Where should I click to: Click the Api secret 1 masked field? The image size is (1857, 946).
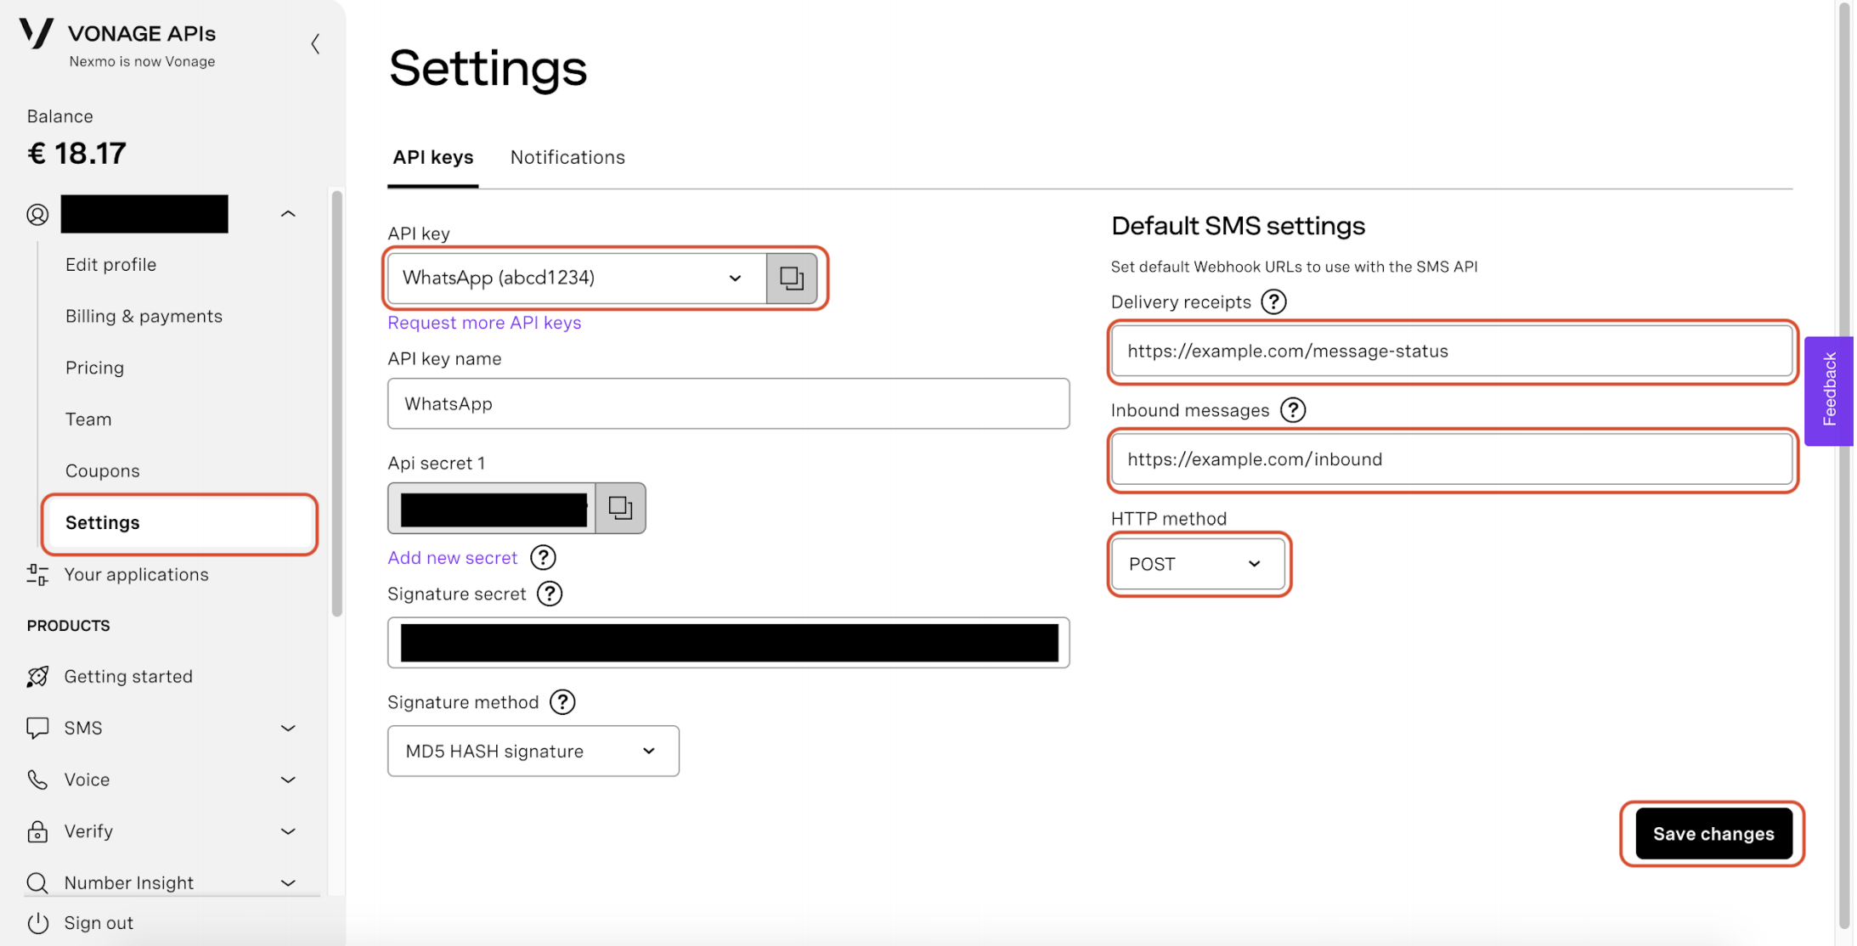pos(493,508)
